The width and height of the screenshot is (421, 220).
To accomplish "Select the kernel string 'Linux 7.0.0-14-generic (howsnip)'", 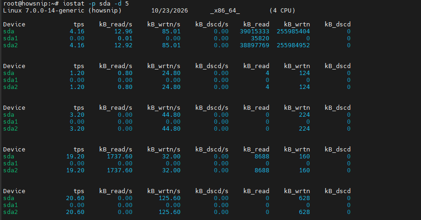I will [62, 11].
